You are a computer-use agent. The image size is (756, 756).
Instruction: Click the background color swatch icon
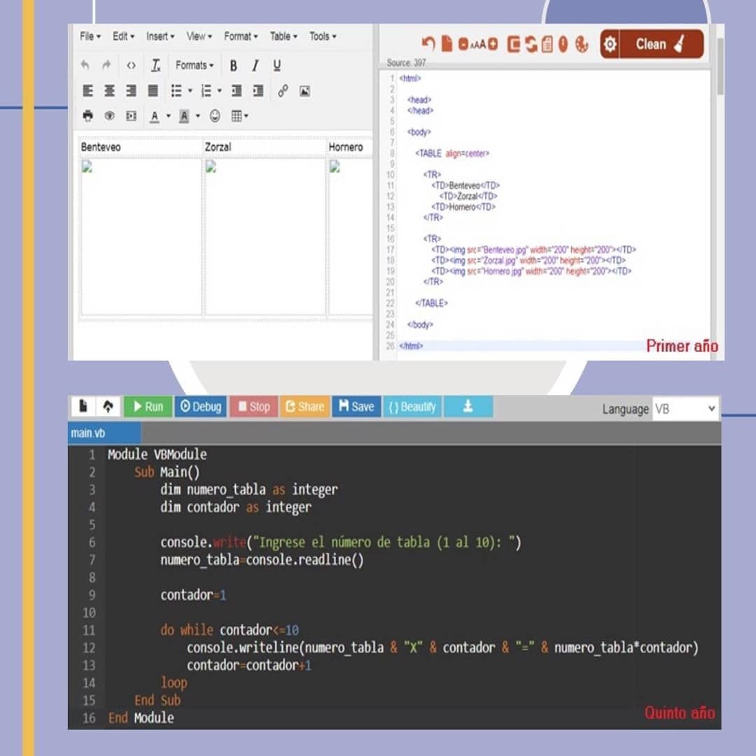(184, 116)
